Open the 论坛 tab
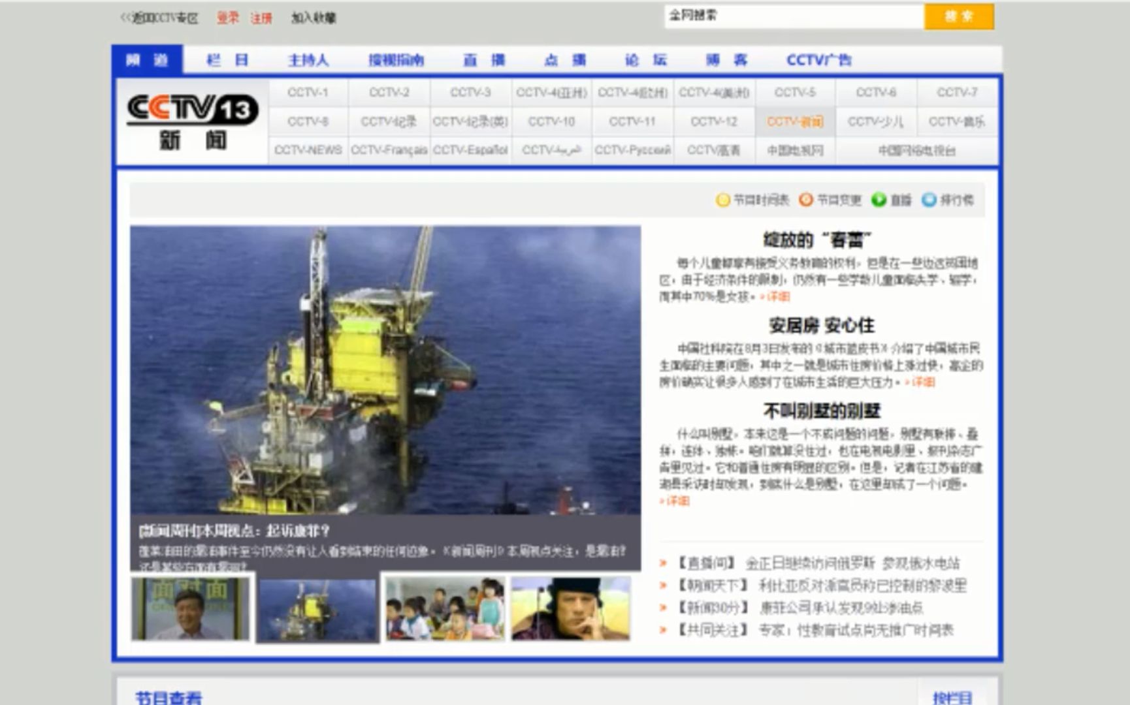This screenshot has width=1130, height=705. point(646,60)
